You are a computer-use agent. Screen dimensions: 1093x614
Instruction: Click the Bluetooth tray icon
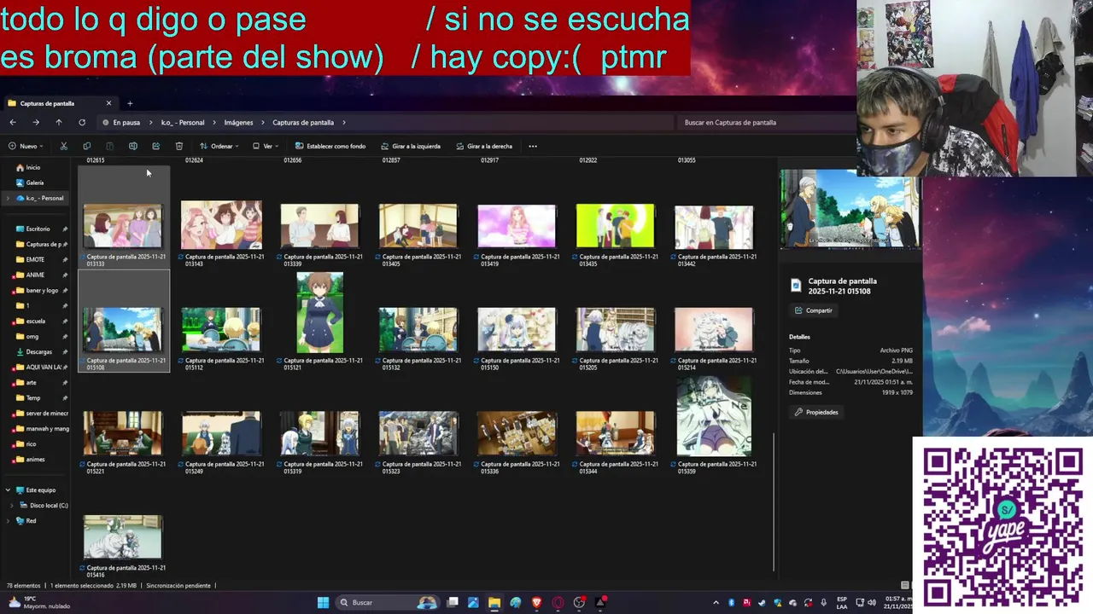tap(731, 602)
